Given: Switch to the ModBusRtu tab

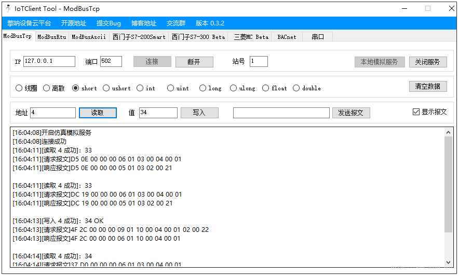Looking at the screenshot, I should click(x=52, y=37).
